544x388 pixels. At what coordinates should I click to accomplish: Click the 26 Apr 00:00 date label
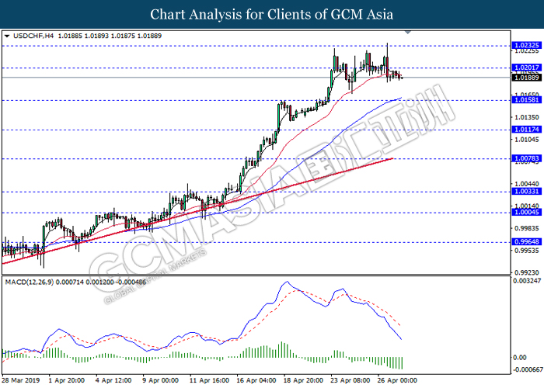397,380
